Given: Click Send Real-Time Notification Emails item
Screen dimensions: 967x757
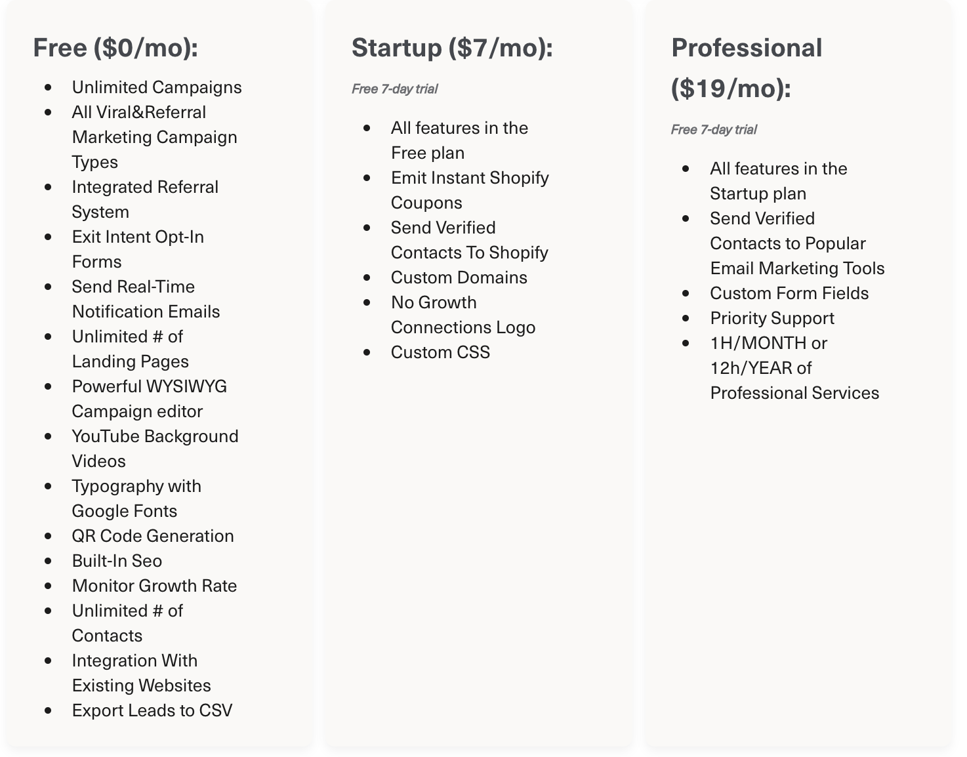Looking at the screenshot, I should (146, 299).
